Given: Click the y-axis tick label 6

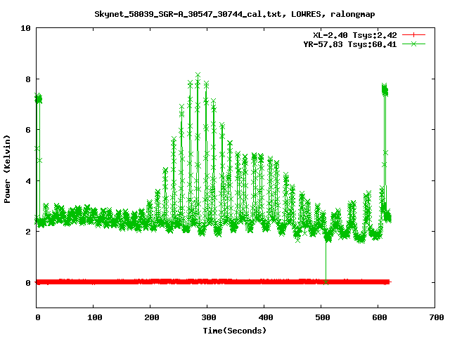Looking at the screenshot, I should pos(28,130).
